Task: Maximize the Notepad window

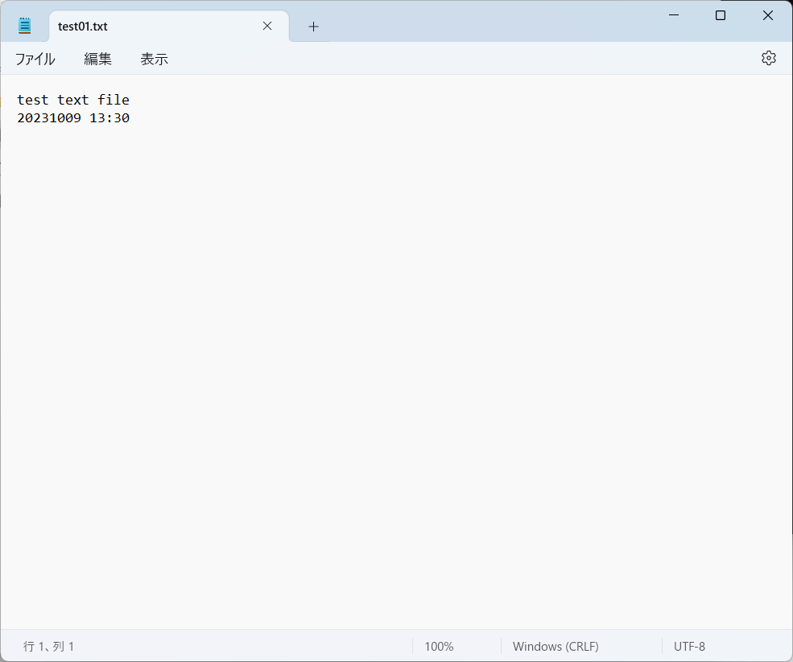Action: pyautogui.click(x=721, y=15)
